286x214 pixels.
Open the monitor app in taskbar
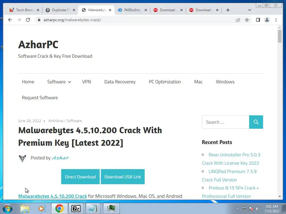click(111, 208)
